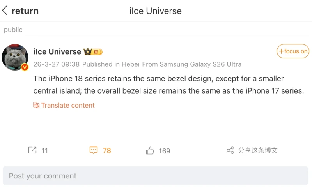Click the share nodes icon
The image size is (312, 187).
pos(230,150)
